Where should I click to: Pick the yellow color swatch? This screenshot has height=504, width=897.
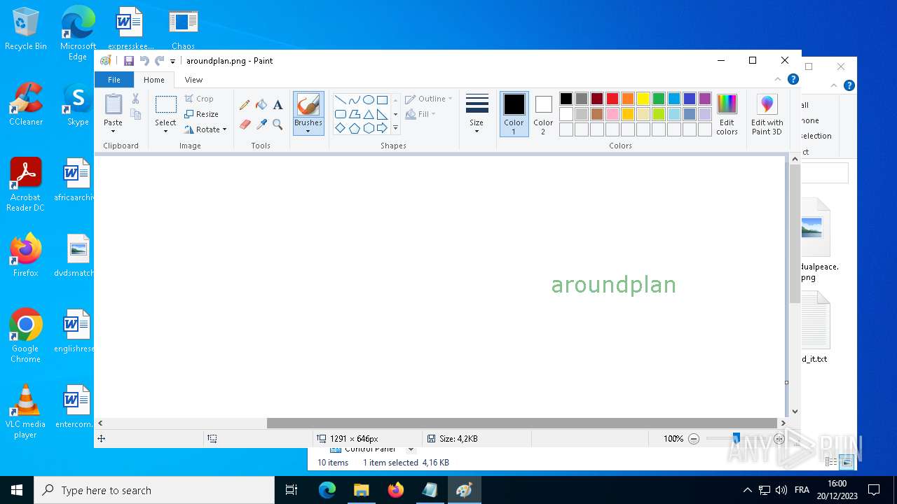pos(643,99)
